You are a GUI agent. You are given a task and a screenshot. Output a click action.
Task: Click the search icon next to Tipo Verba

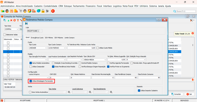[69, 92]
